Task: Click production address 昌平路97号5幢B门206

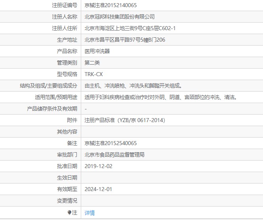Action: pyautogui.click(x=125, y=40)
